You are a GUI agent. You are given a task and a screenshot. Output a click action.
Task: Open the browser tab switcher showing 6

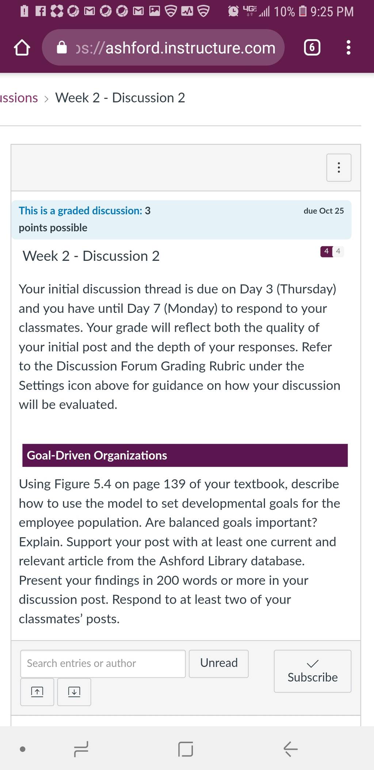(x=312, y=48)
